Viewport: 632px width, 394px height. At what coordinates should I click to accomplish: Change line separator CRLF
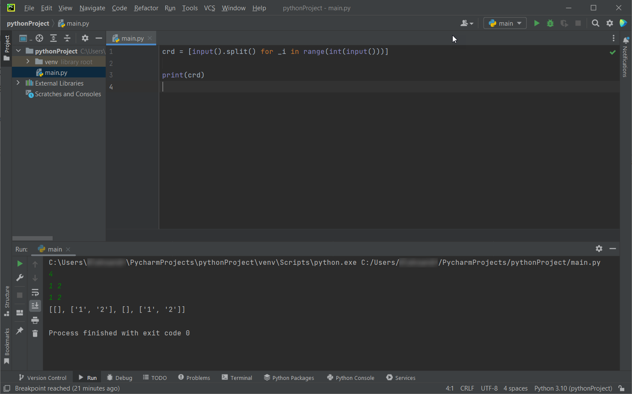(x=467, y=388)
